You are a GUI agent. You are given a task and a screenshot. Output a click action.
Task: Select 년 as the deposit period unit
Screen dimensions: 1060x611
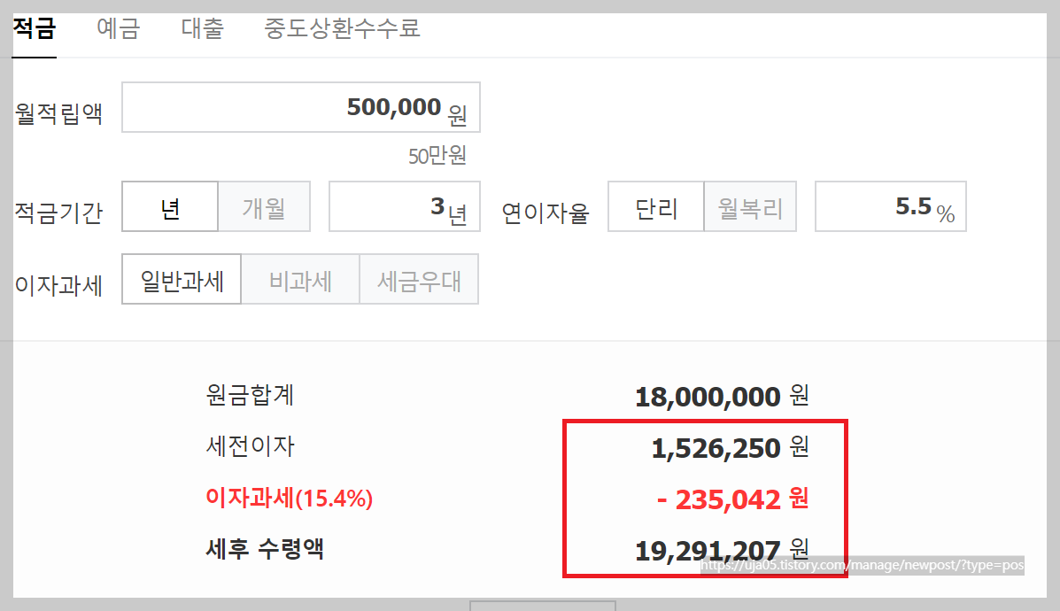coord(169,206)
